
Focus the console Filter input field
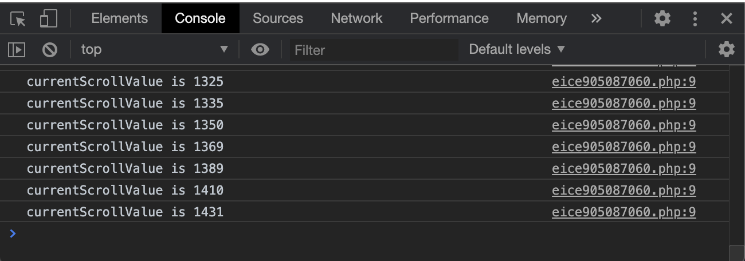point(374,50)
